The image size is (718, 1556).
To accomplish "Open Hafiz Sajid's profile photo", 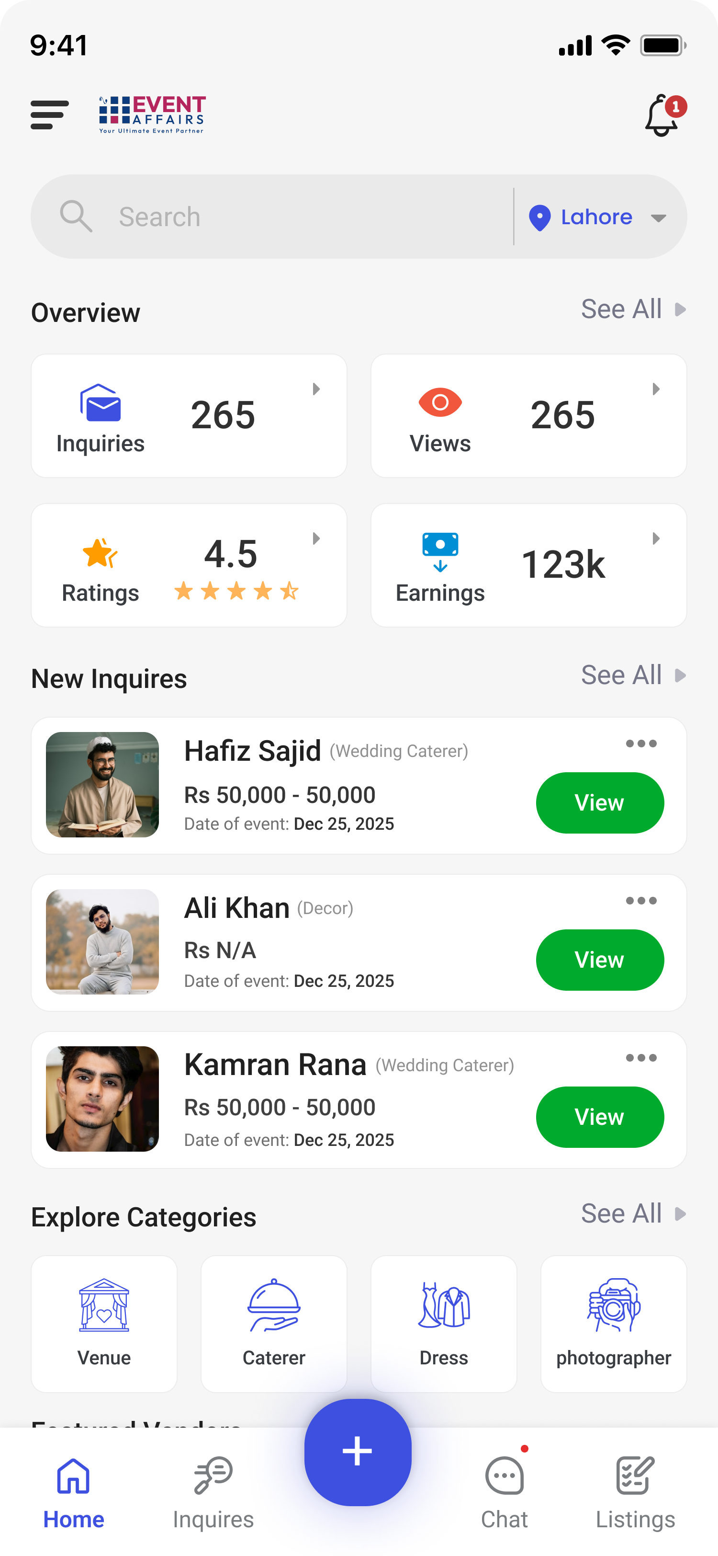I will [102, 785].
